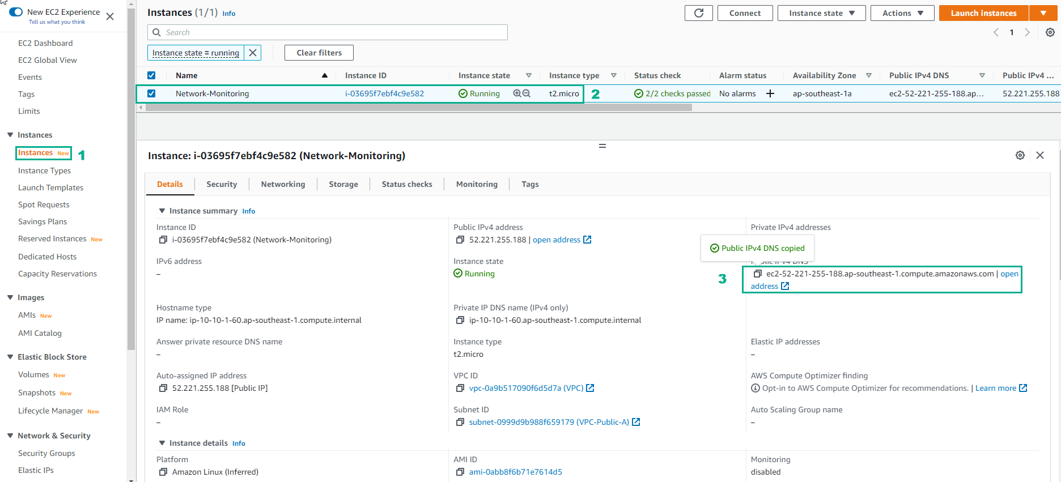Copy Public IPv4 address 52.221.255.188

tap(460, 240)
